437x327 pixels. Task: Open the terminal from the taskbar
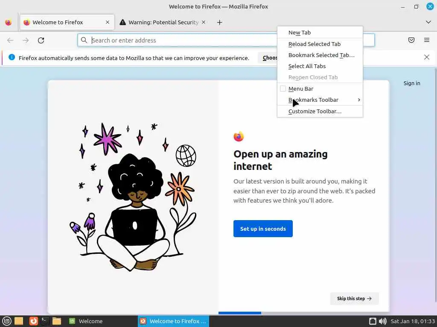coord(44,321)
